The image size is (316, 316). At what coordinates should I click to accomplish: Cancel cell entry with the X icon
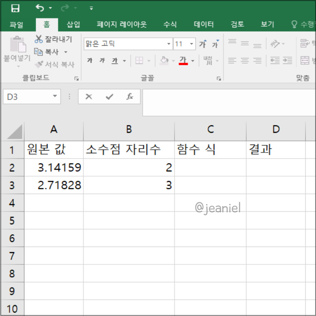click(x=89, y=97)
